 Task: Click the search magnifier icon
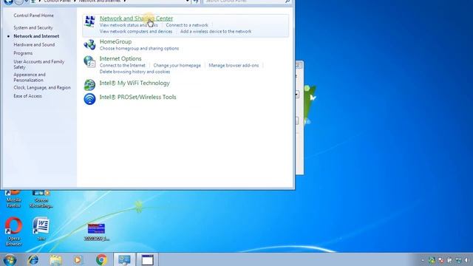coord(287,1)
